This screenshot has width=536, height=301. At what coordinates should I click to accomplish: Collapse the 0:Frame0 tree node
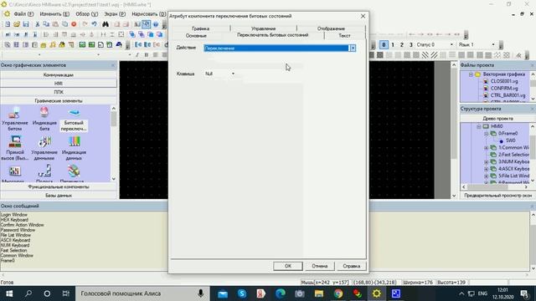[x=486, y=134]
